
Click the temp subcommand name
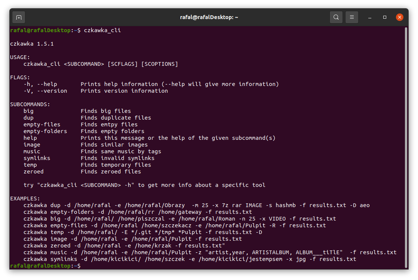point(30,165)
